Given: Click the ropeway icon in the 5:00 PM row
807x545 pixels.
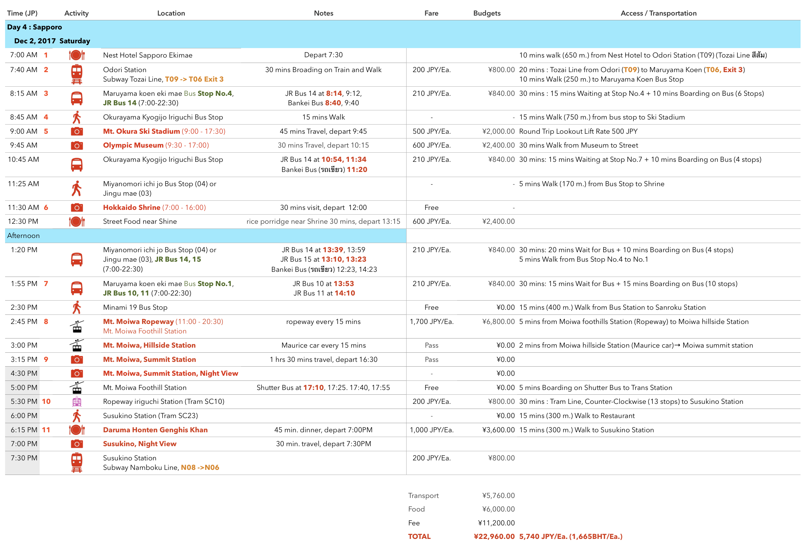Looking at the screenshot, I should [77, 388].
